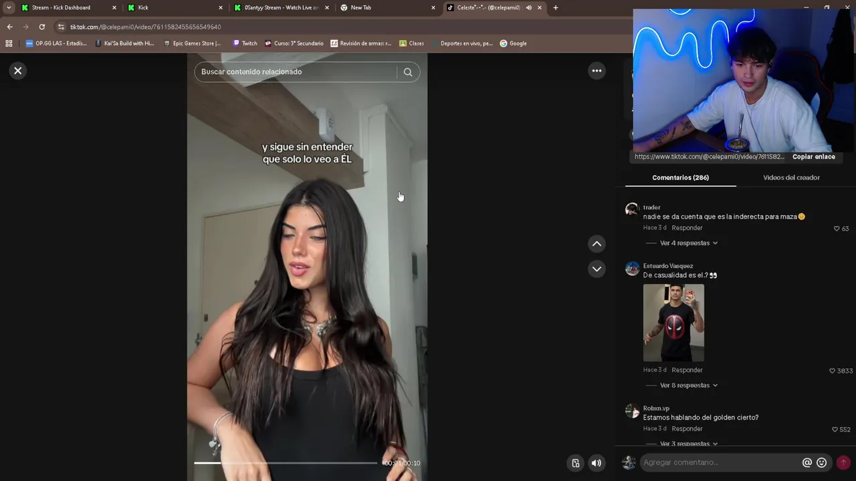Close the Kick tab
This screenshot has height=481, width=856.
click(x=221, y=8)
